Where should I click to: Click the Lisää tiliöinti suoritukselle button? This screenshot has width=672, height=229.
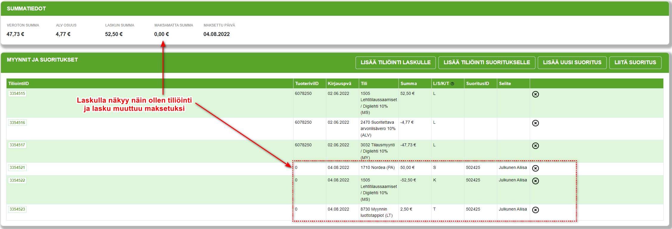487,62
